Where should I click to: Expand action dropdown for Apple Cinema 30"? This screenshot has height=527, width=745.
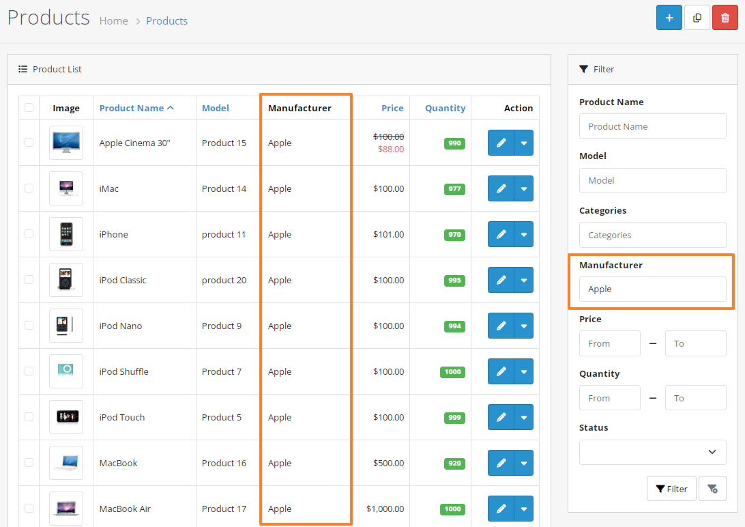(x=523, y=143)
